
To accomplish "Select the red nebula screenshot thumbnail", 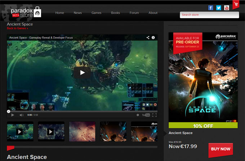I will point(82,131).
